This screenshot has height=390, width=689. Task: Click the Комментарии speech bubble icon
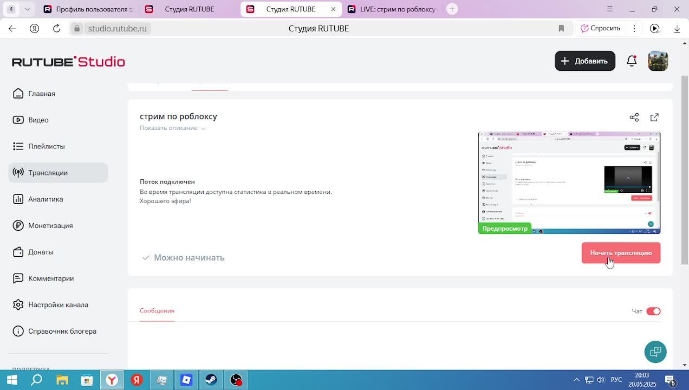coord(18,278)
